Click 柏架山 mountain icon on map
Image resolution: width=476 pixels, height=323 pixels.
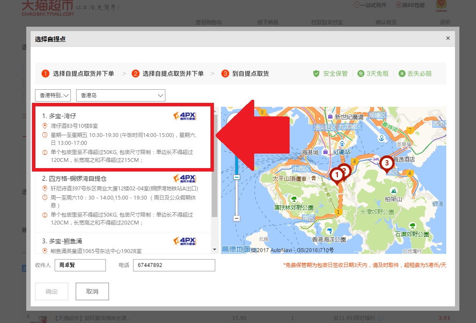[394, 191]
